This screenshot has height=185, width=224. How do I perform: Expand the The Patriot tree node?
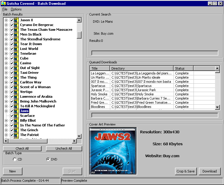point(6,135)
